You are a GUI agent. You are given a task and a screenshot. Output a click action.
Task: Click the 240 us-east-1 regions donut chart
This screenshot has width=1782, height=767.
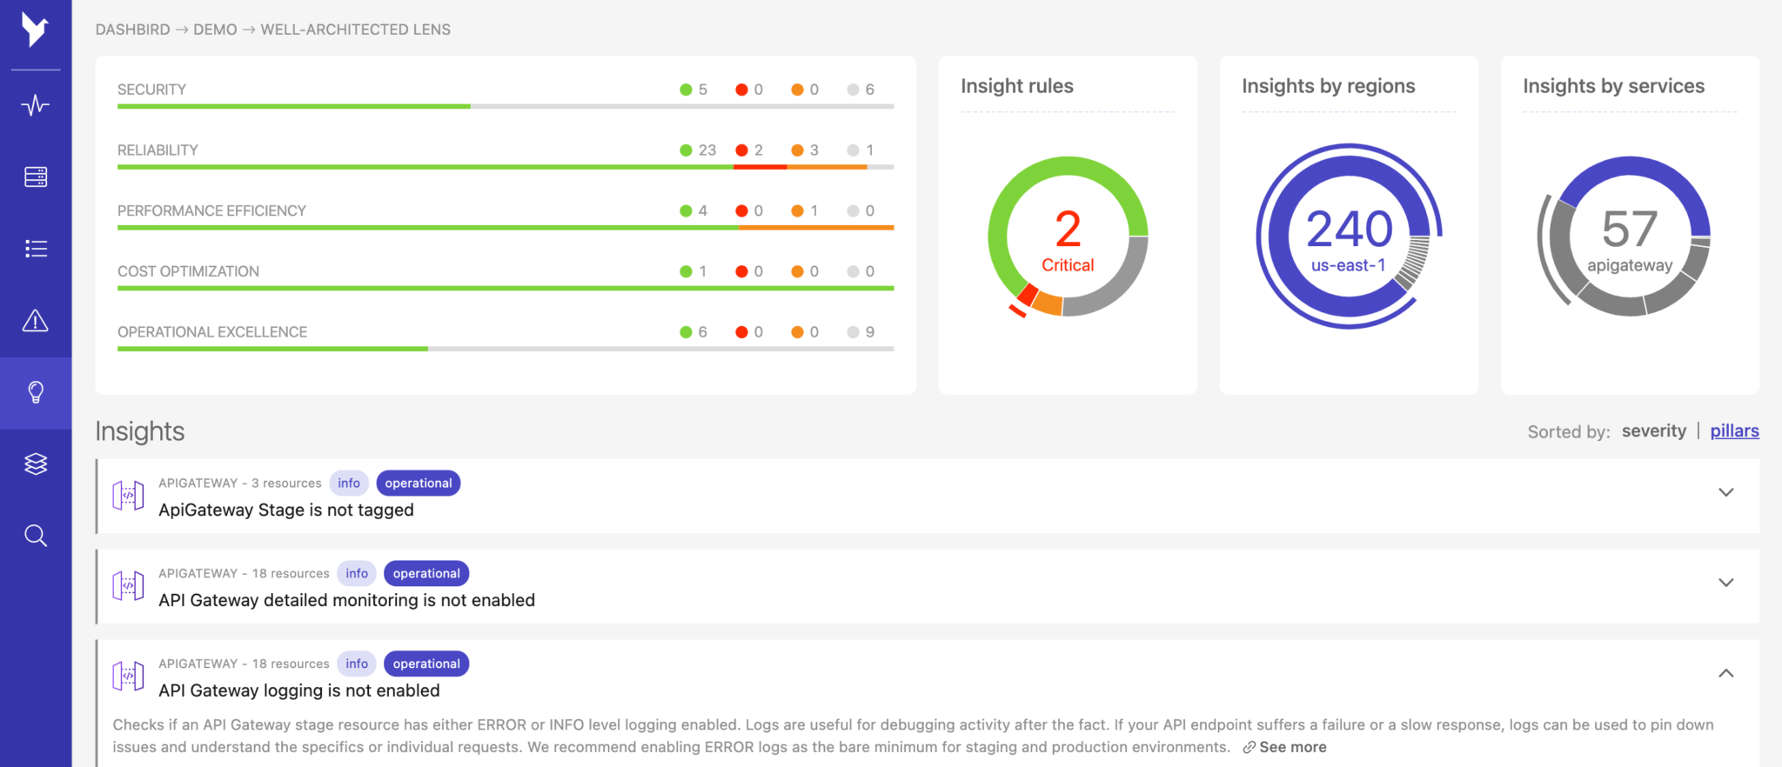[1349, 237]
